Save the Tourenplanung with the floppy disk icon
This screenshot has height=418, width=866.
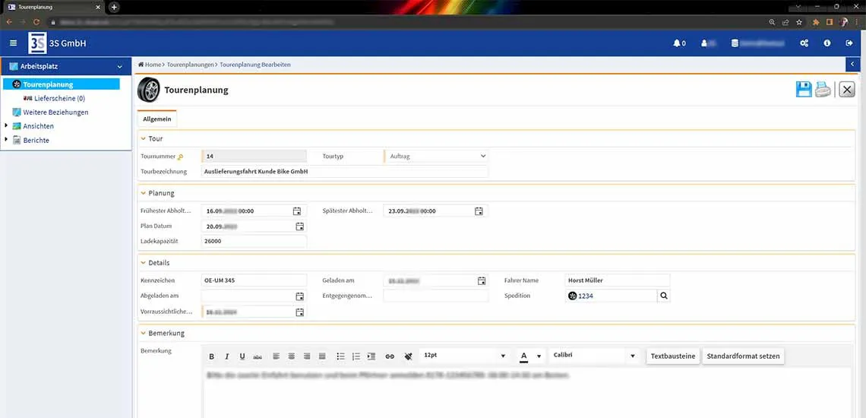pos(804,90)
